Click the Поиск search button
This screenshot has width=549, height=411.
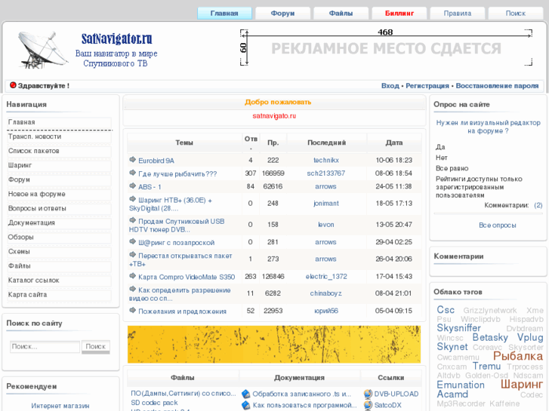tap(96, 347)
